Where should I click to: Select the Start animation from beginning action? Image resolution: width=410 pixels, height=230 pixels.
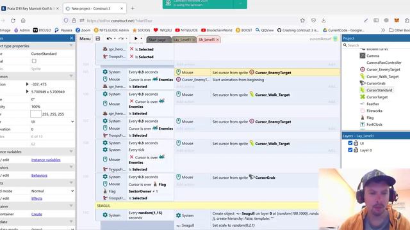[258, 80]
